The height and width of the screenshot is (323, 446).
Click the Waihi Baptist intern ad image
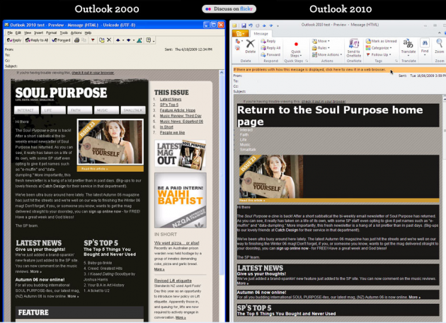(181, 201)
